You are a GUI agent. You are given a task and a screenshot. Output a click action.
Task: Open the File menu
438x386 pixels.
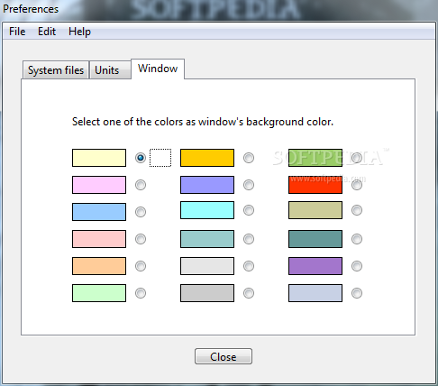[17, 32]
